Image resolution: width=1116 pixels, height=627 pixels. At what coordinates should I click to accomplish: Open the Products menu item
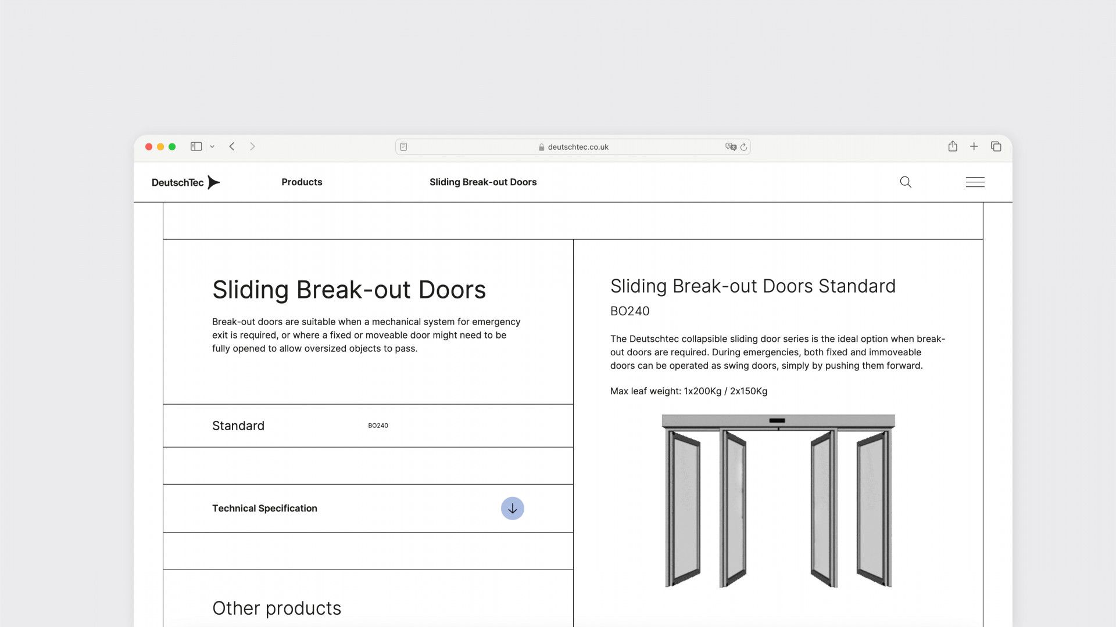click(302, 182)
